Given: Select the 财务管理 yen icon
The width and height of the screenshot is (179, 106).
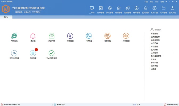Looking at the screenshot, I should pos(136,10).
